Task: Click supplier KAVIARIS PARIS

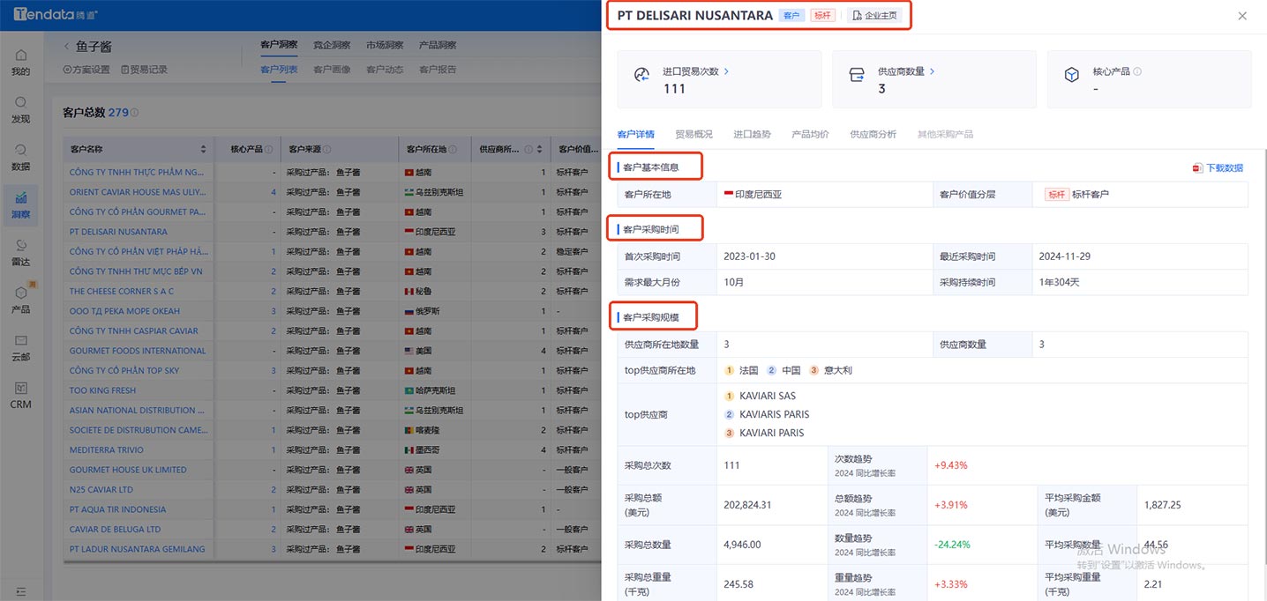Action: pyautogui.click(x=774, y=414)
